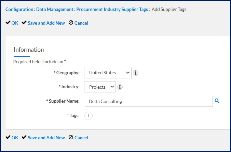This screenshot has width=231, height=152.
Task: Click the info icon next to Geography
Action: pyautogui.click(x=136, y=73)
